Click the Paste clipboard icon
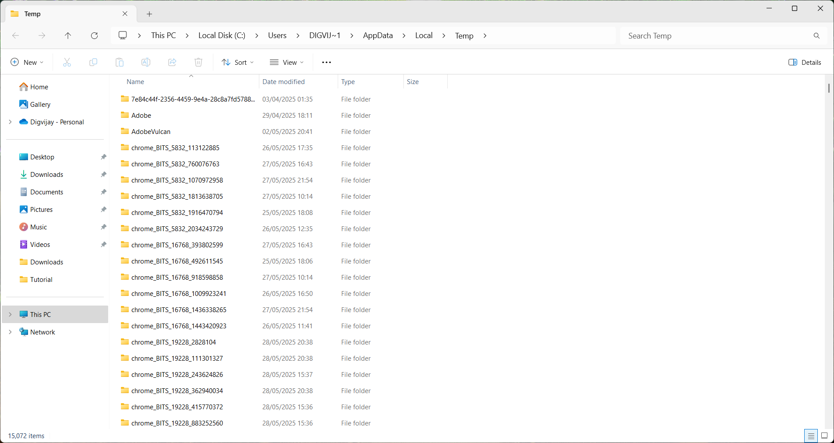This screenshot has width=834, height=443. pyautogui.click(x=120, y=62)
